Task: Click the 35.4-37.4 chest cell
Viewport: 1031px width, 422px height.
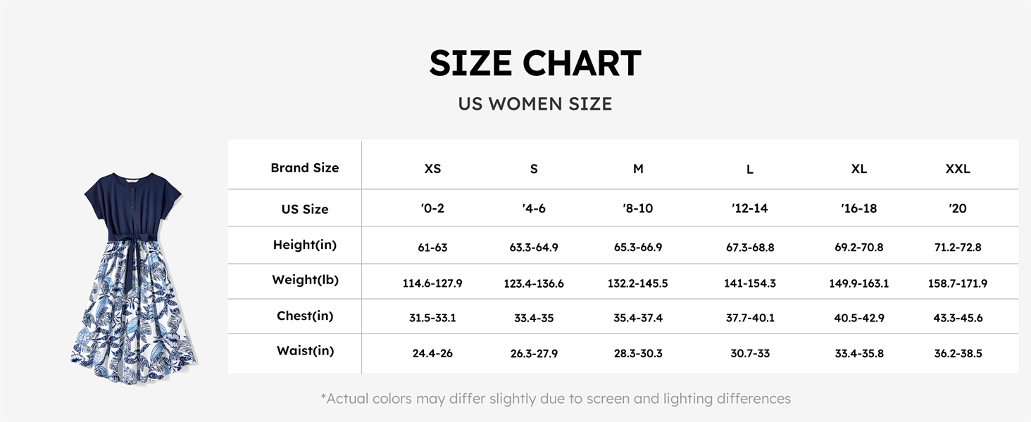Action: 638,318
